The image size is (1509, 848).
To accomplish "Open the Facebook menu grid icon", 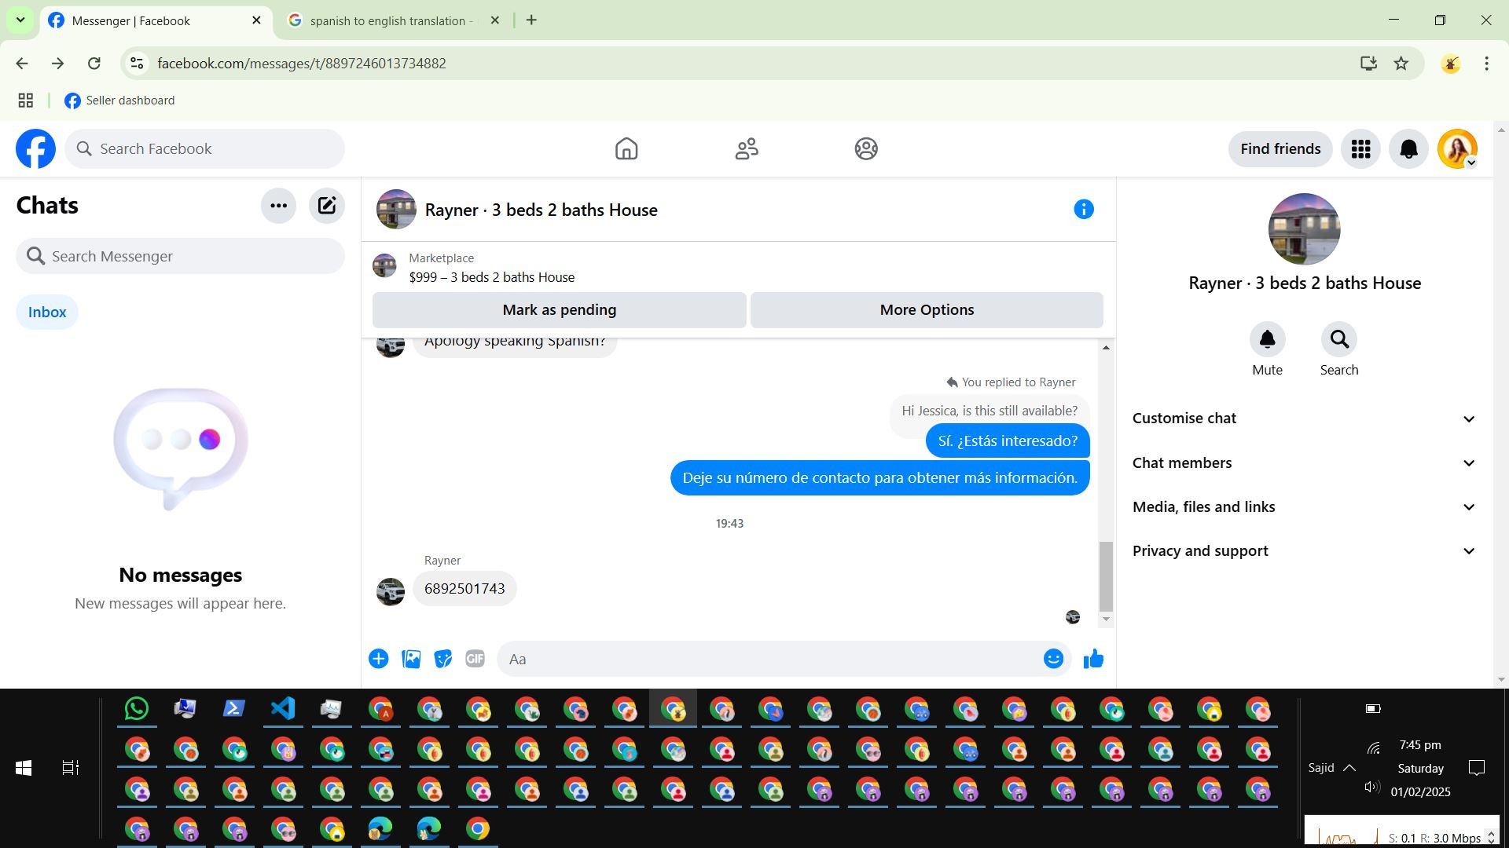I will click(1360, 148).
